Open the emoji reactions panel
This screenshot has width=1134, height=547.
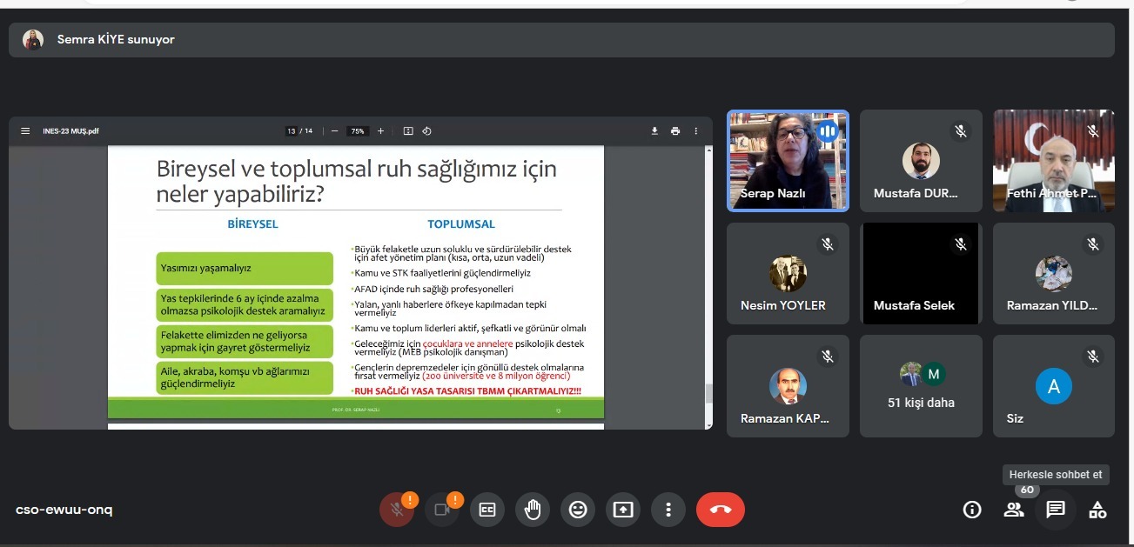tap(578, 510)
